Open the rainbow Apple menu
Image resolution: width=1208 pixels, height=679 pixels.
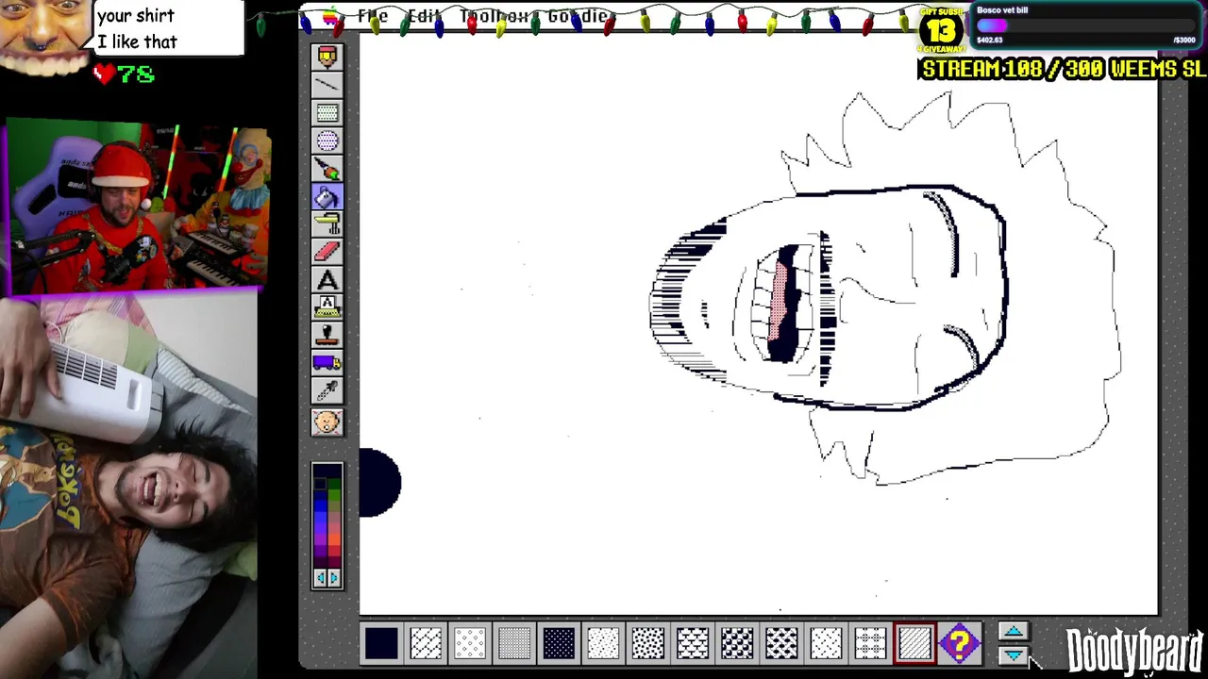[x=331, y=17]
